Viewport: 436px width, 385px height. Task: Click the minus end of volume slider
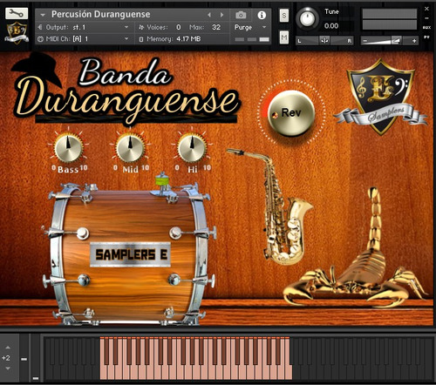[x=365, y=41]
